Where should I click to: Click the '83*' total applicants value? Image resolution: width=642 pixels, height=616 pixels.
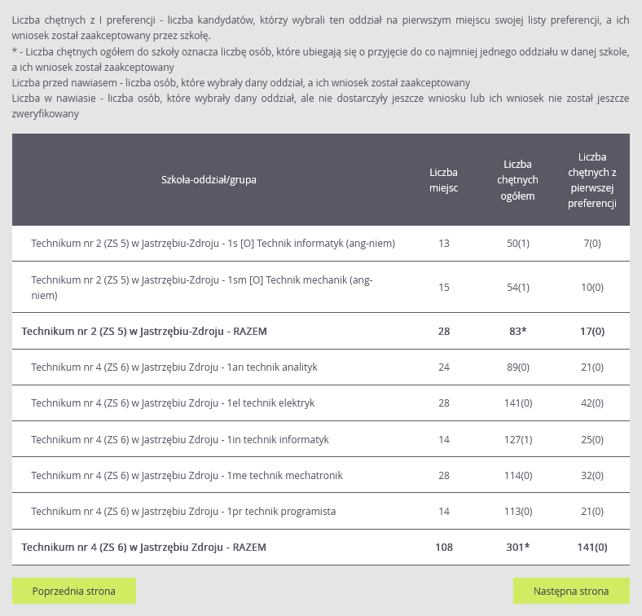(518, 332)
